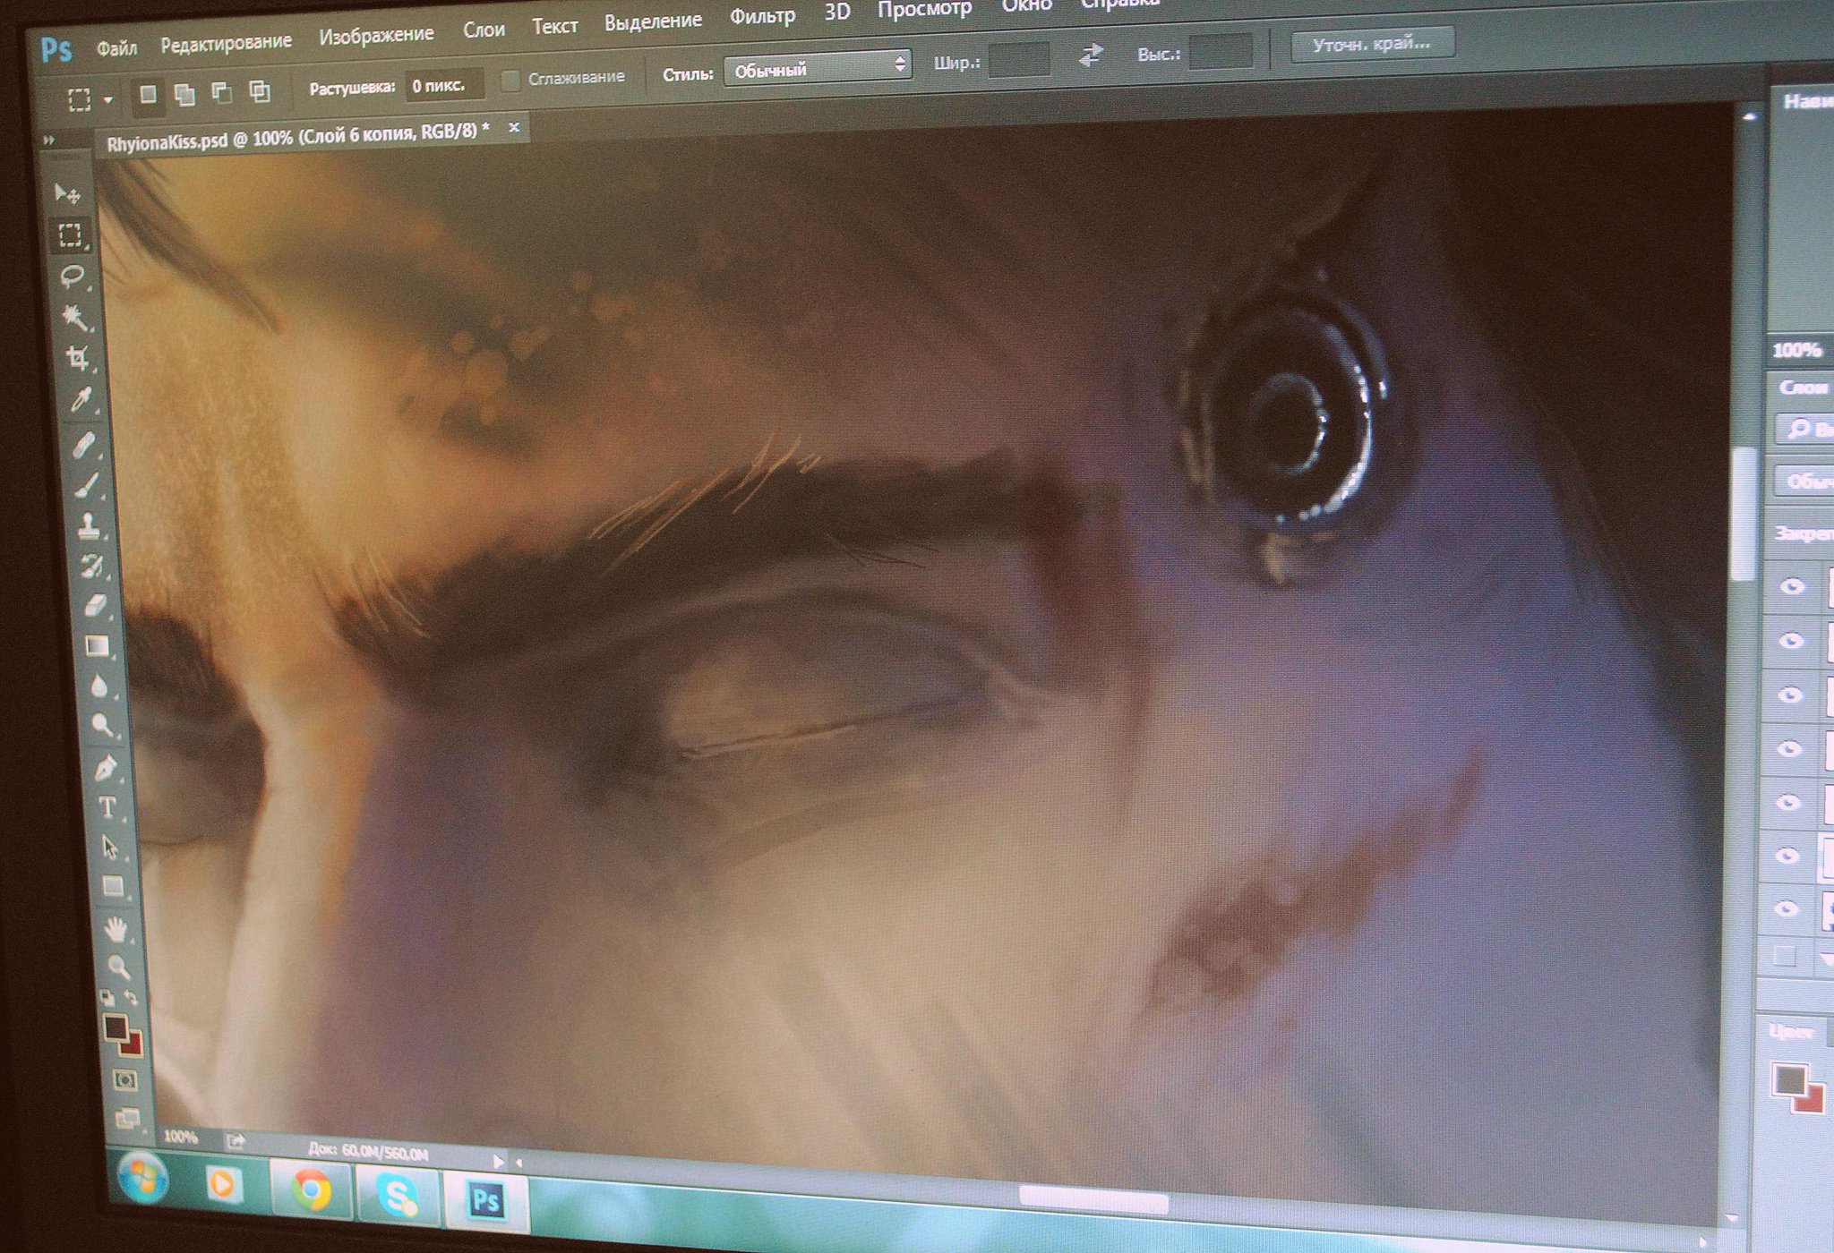This screenshot has height=1253, width=1834.
Task: Select the Move tool
Action: tap(66, 192)
